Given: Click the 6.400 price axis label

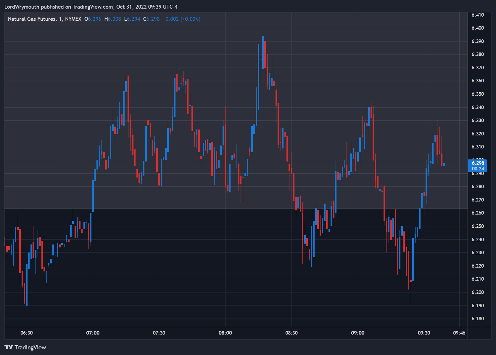Looking at the screenshot, I should click(478, 28).
